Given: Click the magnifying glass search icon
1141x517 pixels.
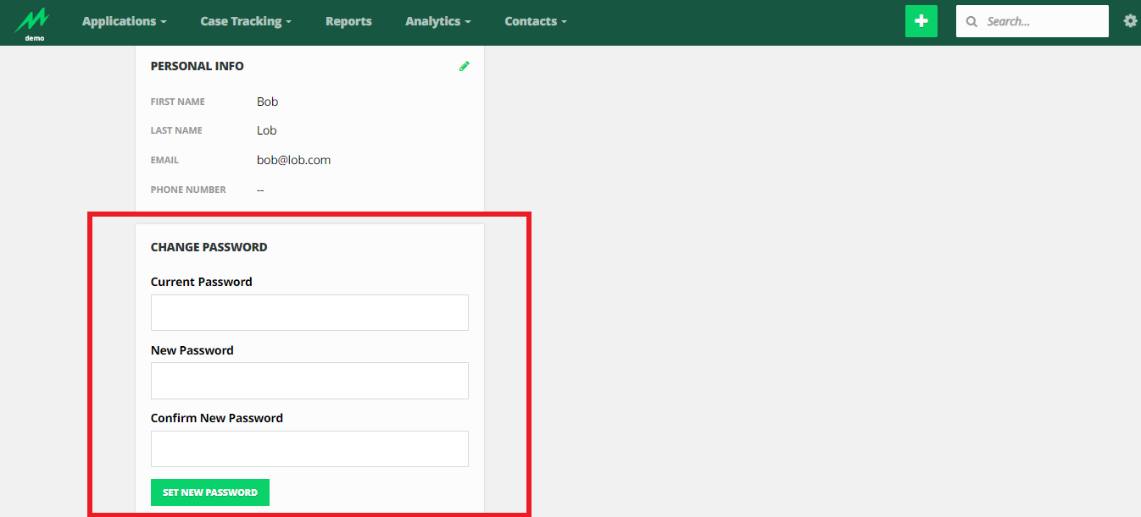Looking at the screenshot, I should coord(971,22).
